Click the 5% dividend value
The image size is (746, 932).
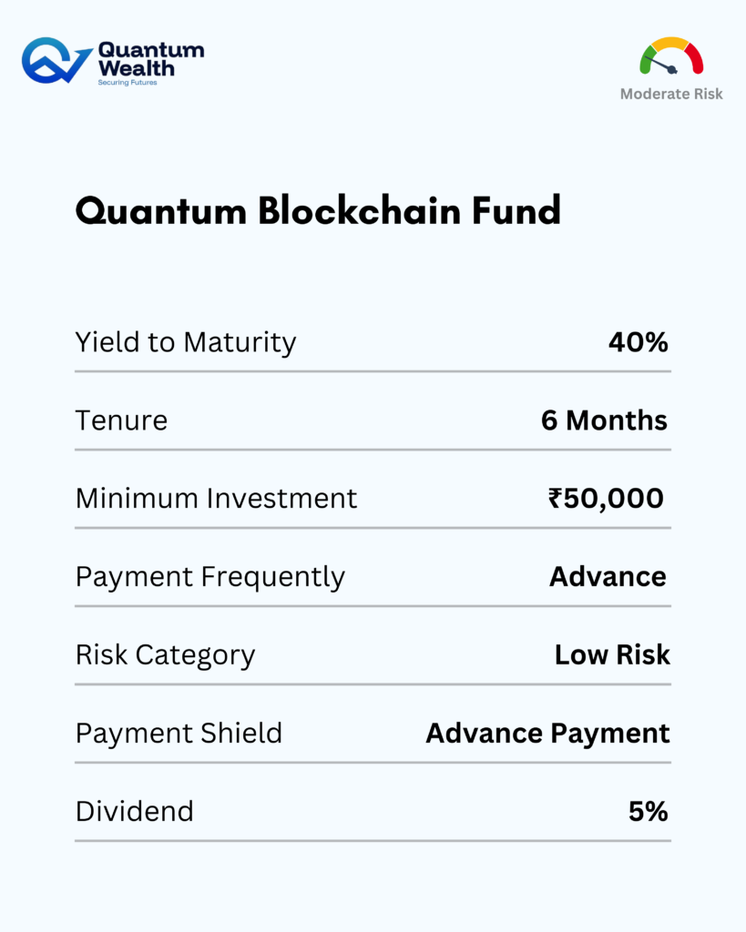(648, 812)
